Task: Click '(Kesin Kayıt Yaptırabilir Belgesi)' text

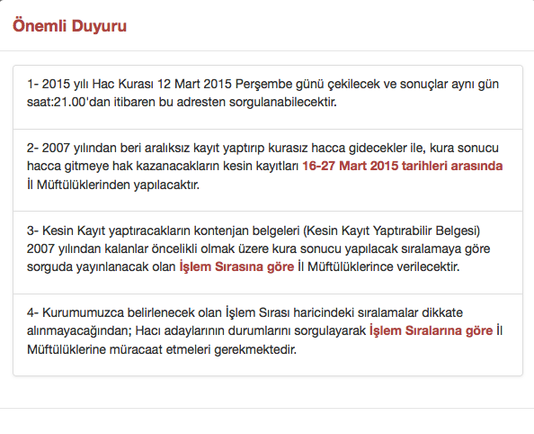Action: pos(391,231)
